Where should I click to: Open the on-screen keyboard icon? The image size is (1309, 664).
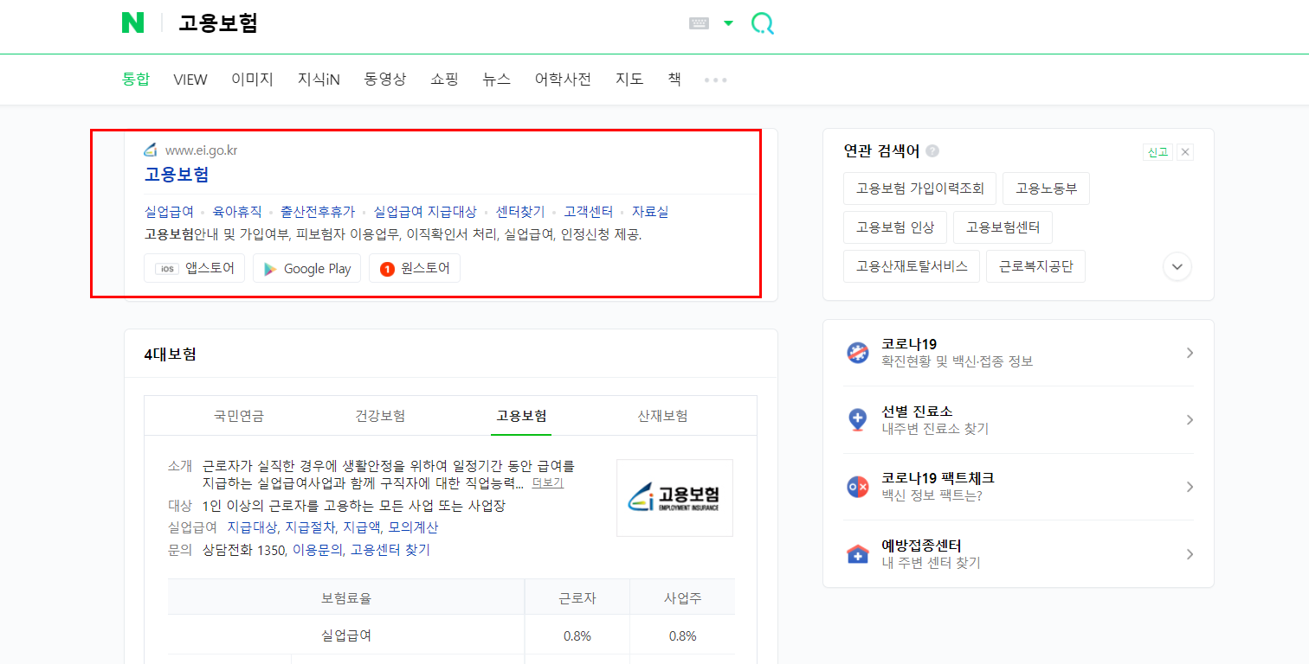(700, 23)
